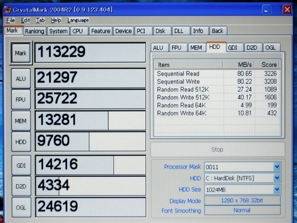Run the HDD benchmark button
The image size is (297, 223).
click(21, 142)
